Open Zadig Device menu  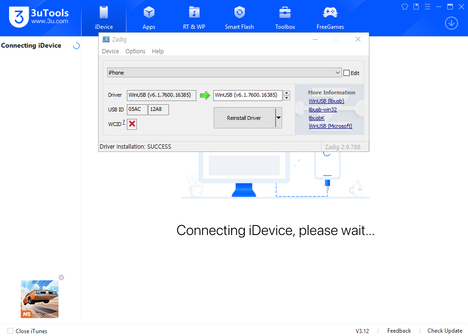pos(110,51)
